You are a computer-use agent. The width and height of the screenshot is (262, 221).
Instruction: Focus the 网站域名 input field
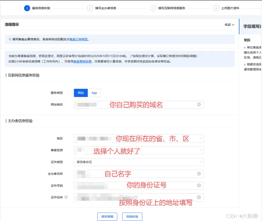tap(139, 105)
